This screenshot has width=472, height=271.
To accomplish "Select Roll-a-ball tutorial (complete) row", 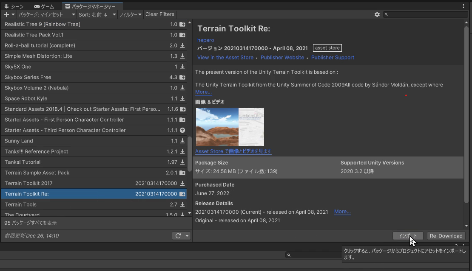I will pos(94,45).
